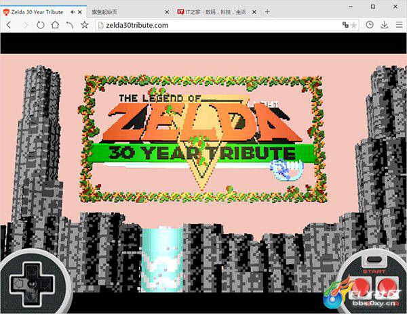
Task: Click the Zelda 30 Year Tribute logo
Action: pos(203,139)
